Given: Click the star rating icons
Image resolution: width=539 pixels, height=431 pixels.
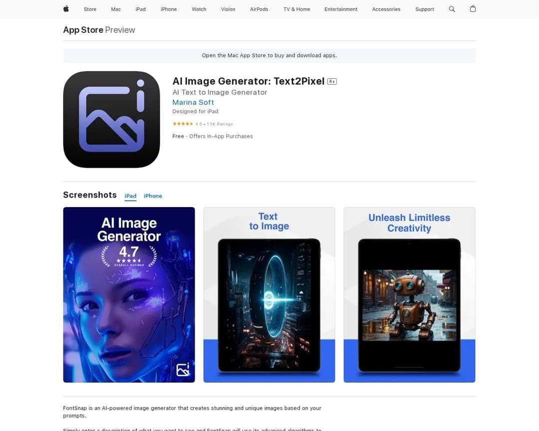Looking at the screenshot, I should [x=183, y=124].
